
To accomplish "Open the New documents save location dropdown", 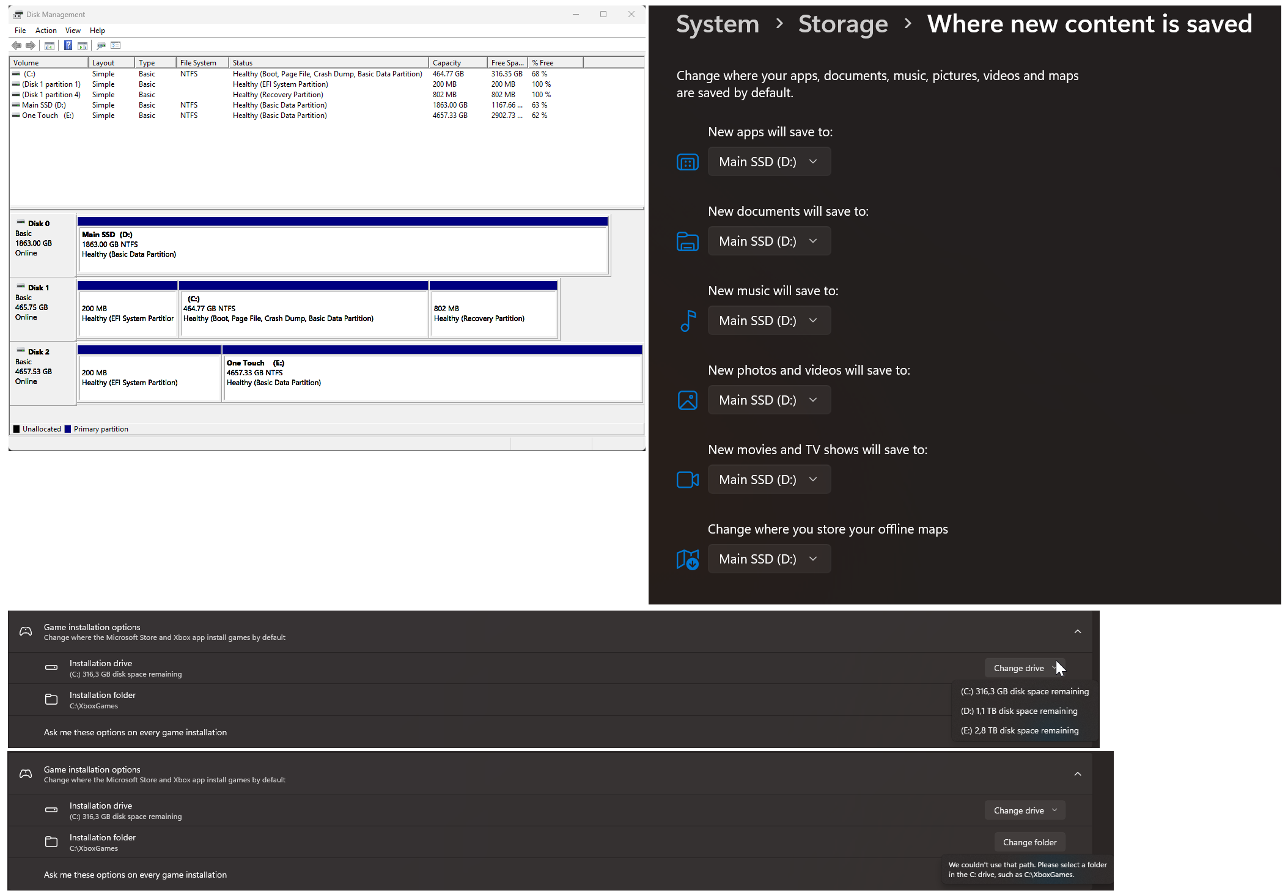I will coord(769,241).
